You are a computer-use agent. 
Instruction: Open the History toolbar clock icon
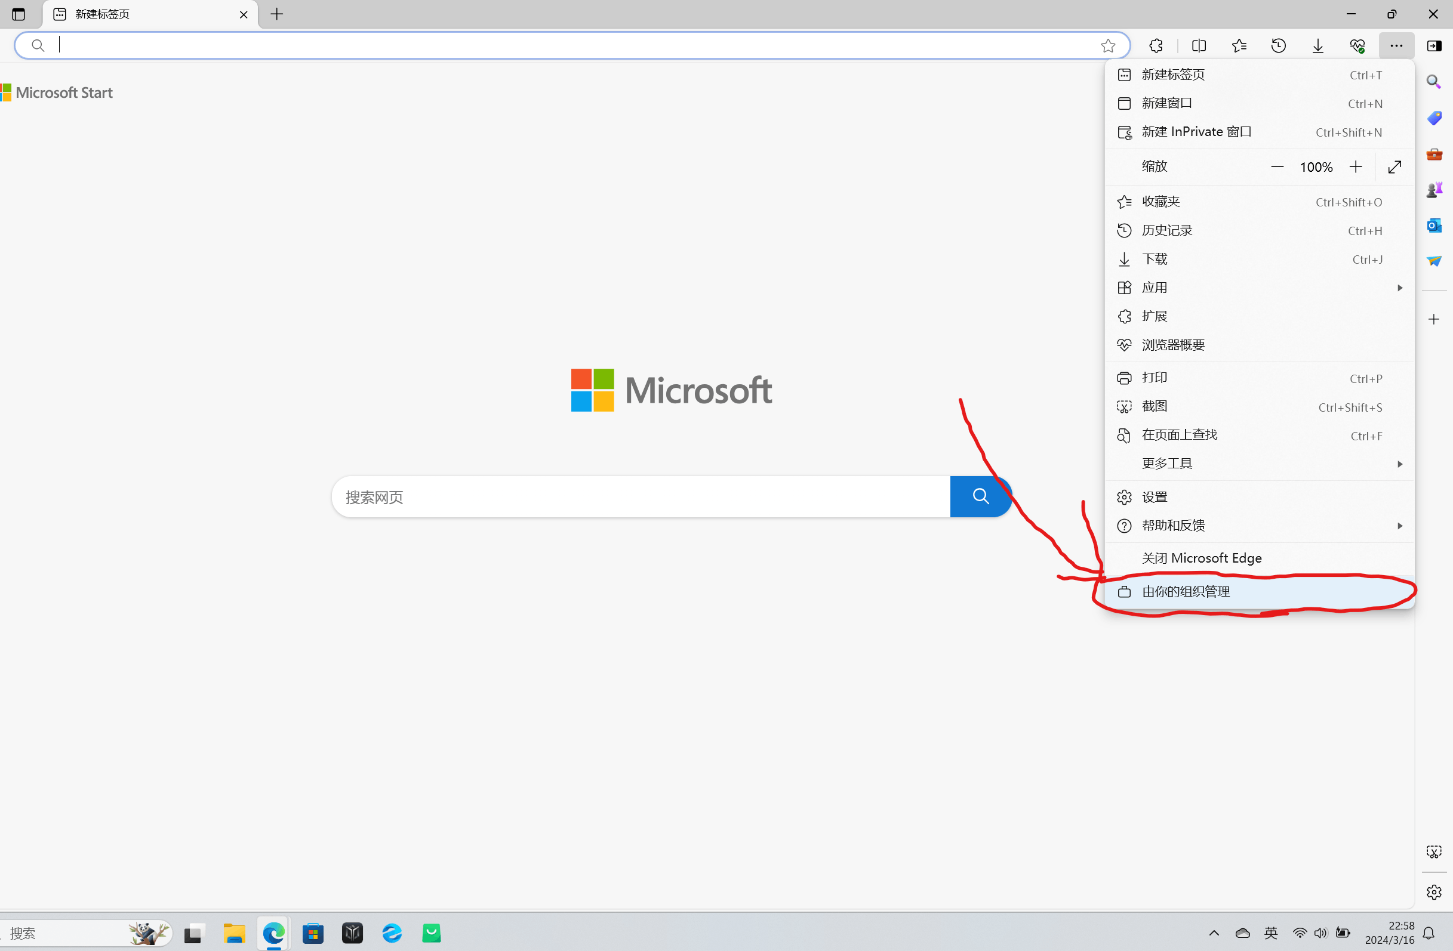[1279, 45]
